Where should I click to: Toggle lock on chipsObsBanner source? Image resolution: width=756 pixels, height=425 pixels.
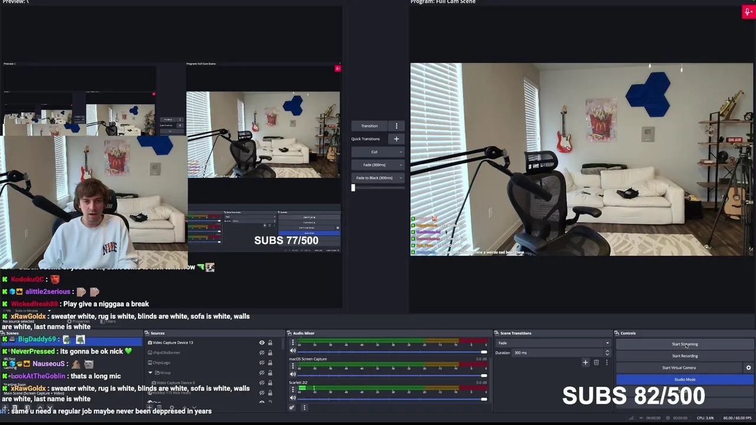tap(270, 352)
